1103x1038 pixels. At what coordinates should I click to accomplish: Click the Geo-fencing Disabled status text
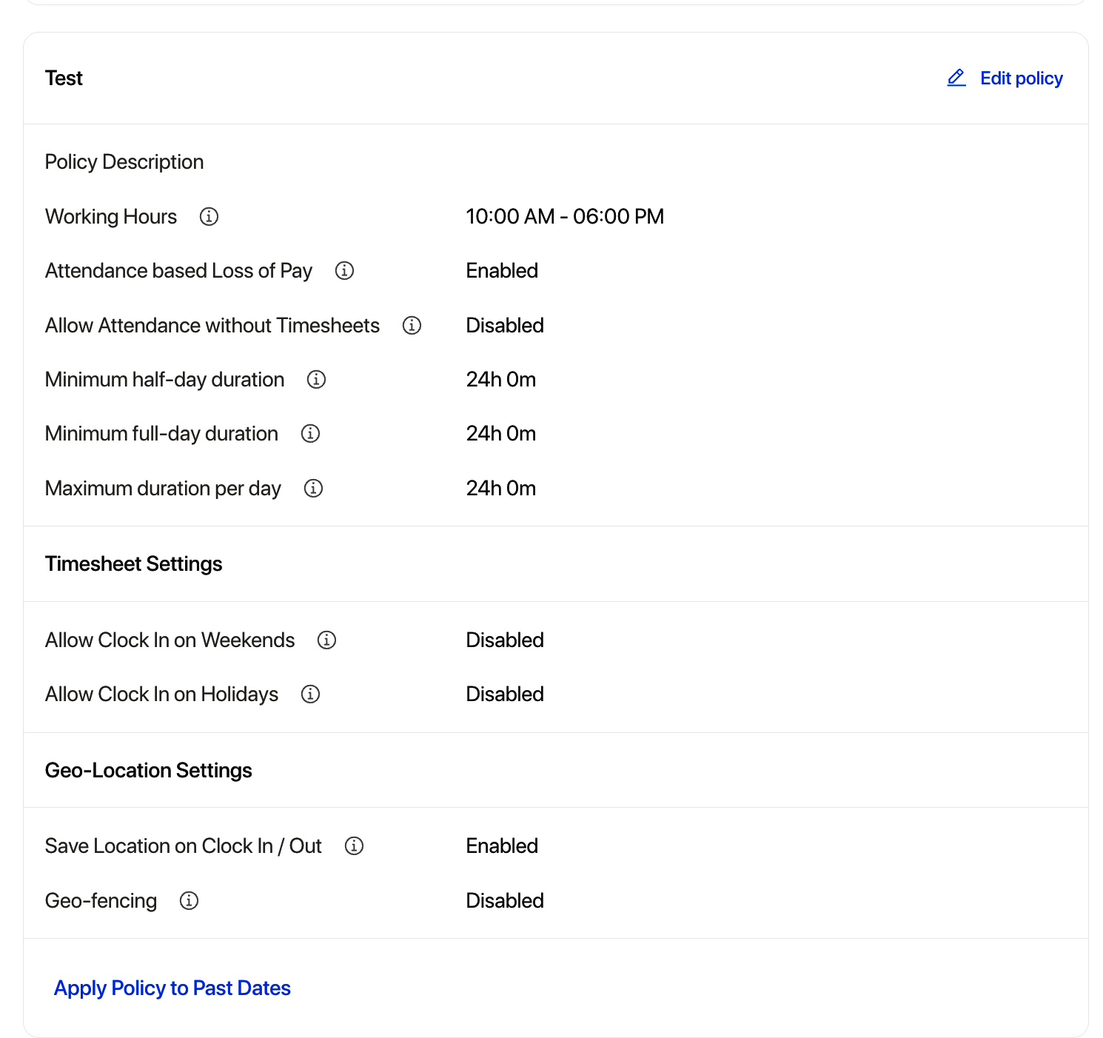(x=504, y=900)
